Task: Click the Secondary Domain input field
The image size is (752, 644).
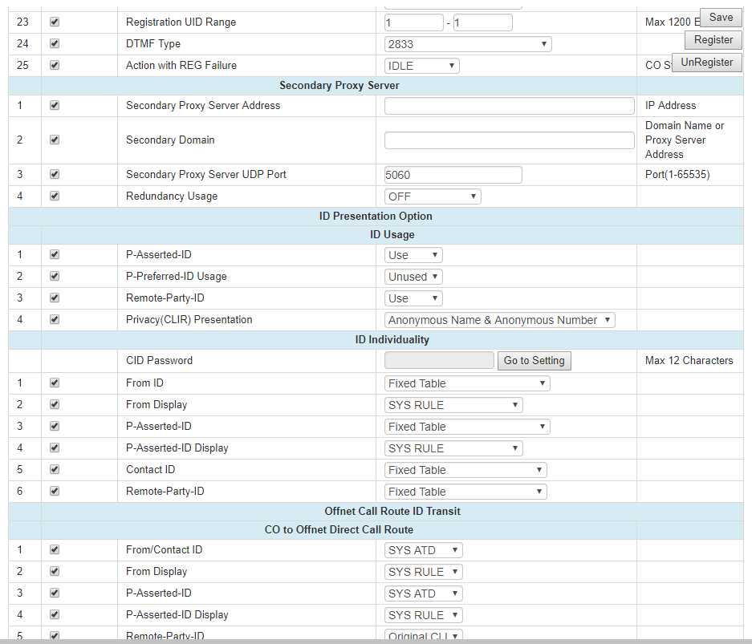Action: tap(509, 140)
